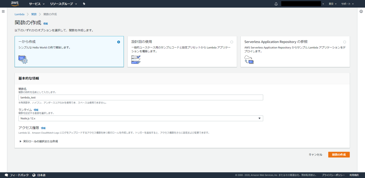Select Serverless Application Repository の参照 radio button
This screenshot has height=178, width=365.
click(345, 42)
